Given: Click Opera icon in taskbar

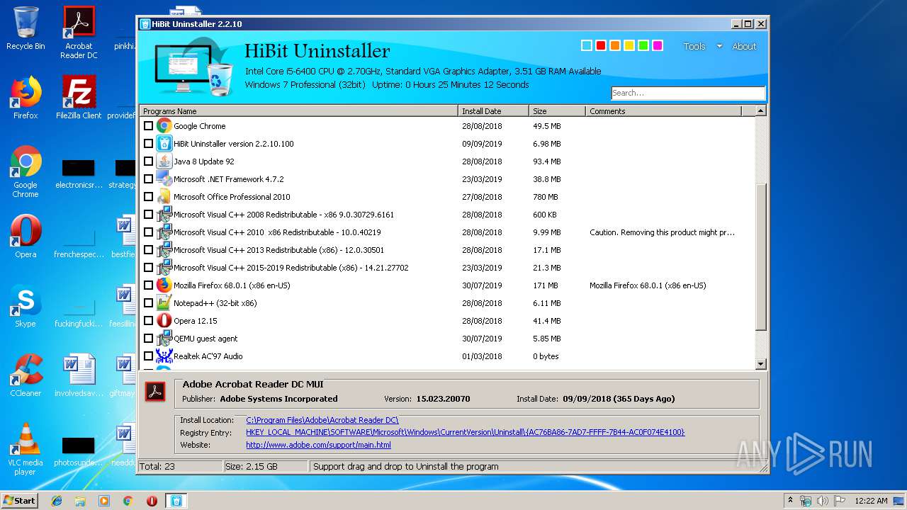Looking at the screenshot, I should pyautogui.click(x=152, y=501).
